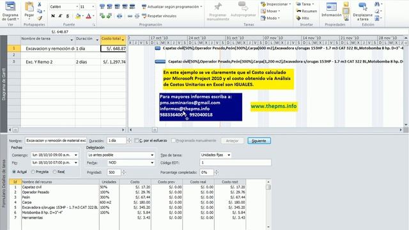Click the Anterior button
Viewport: 409px width, 230px height.
pyautogui.click(x=232, y=141)
